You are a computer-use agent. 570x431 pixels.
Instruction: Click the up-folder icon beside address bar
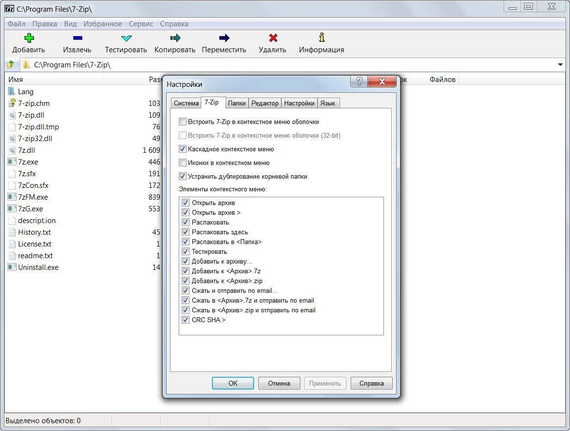[11, 65]
